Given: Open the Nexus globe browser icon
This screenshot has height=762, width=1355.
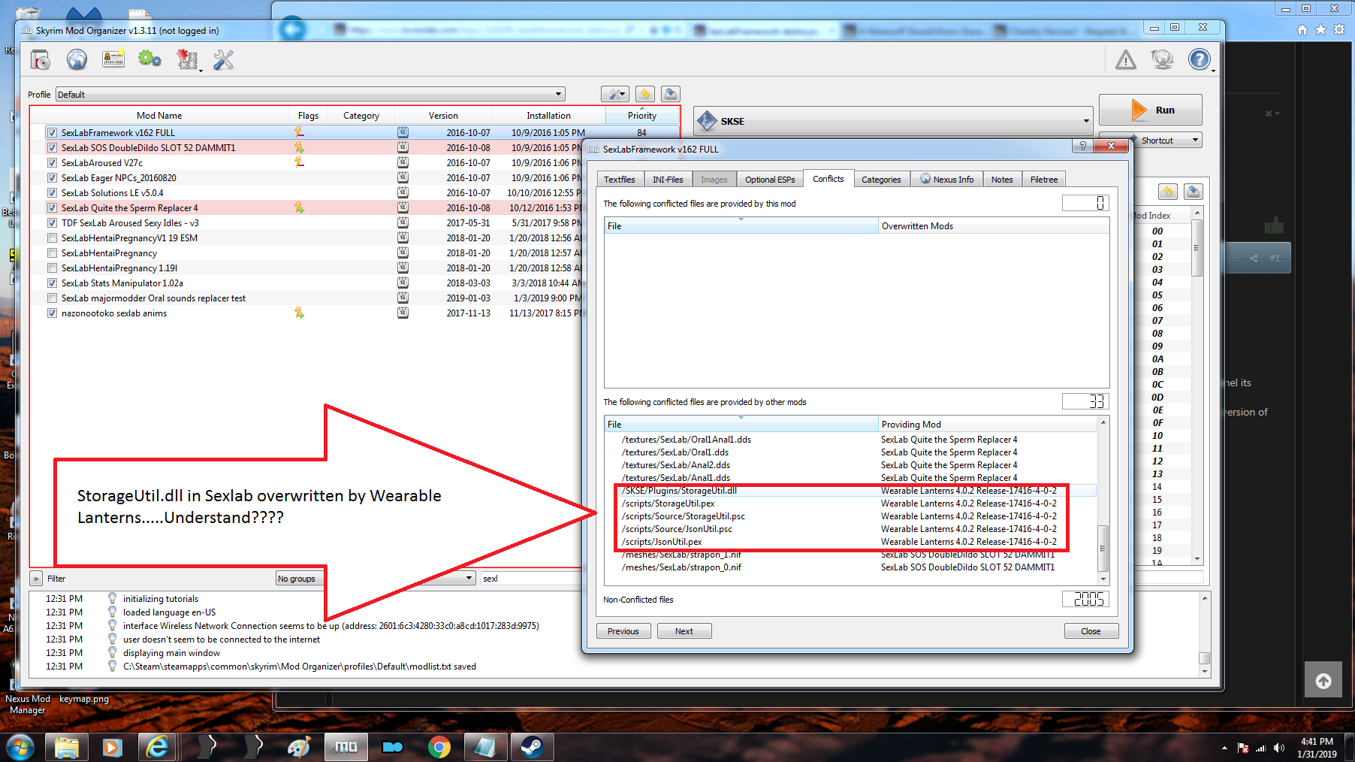Looking at the screenshot, I should click(x=77, y=59).
